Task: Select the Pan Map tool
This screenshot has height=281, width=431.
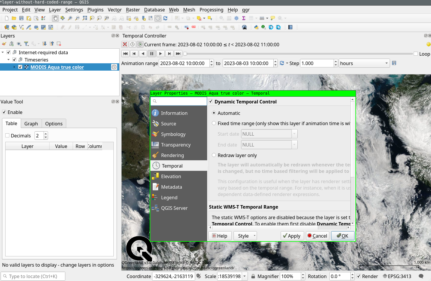Action: coord(55,18)
